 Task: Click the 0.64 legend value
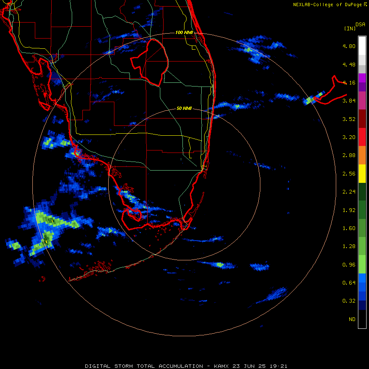349,282
